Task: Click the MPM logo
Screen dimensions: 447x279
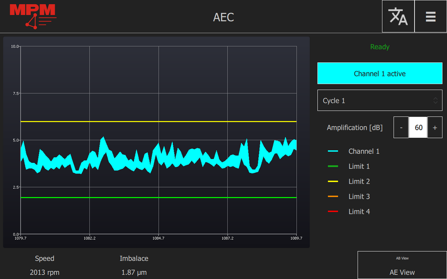Action: coord(33,16)
